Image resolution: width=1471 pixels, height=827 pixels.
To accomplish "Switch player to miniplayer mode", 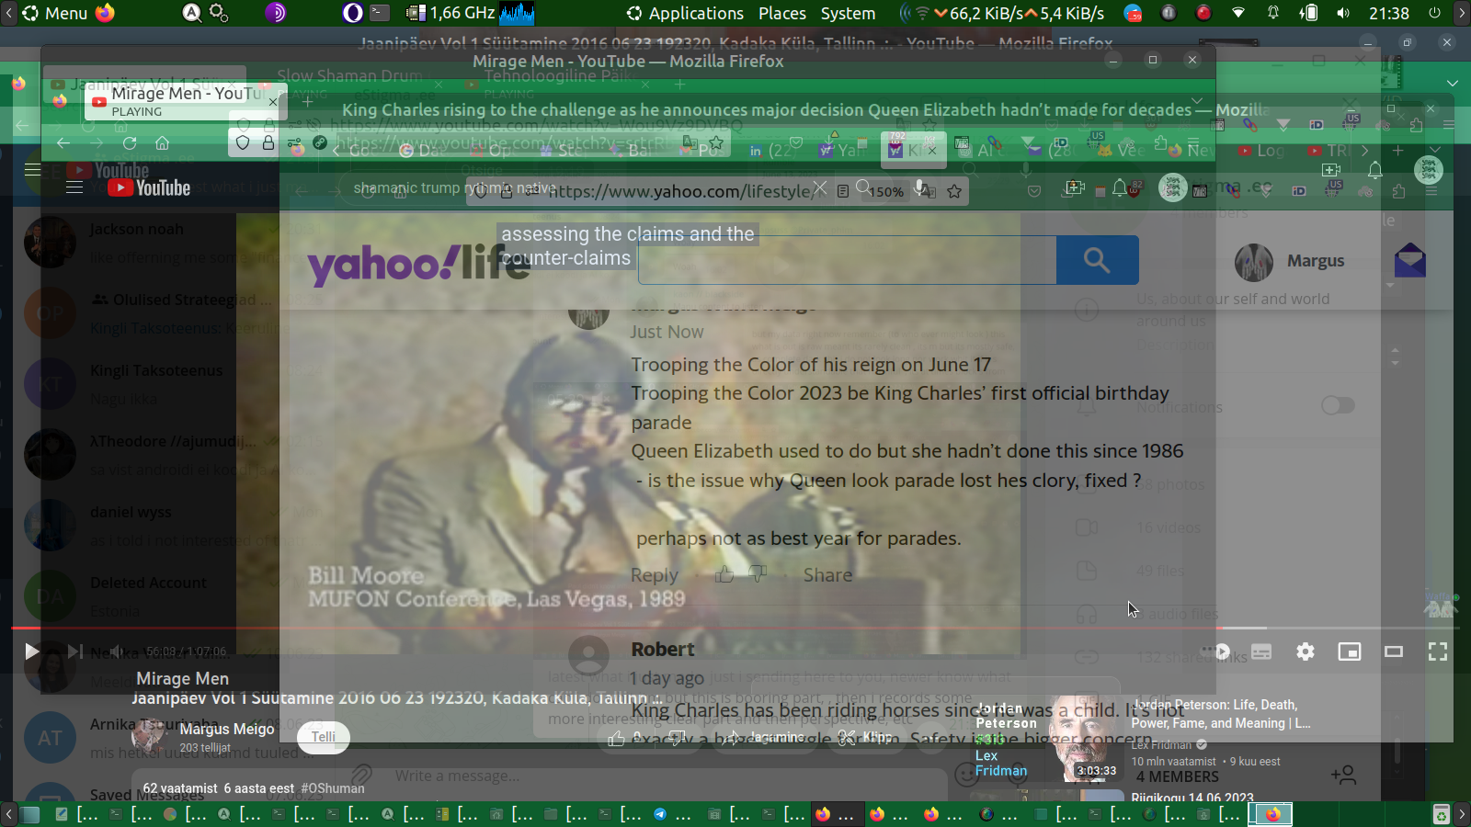I will coord(1350,651).
